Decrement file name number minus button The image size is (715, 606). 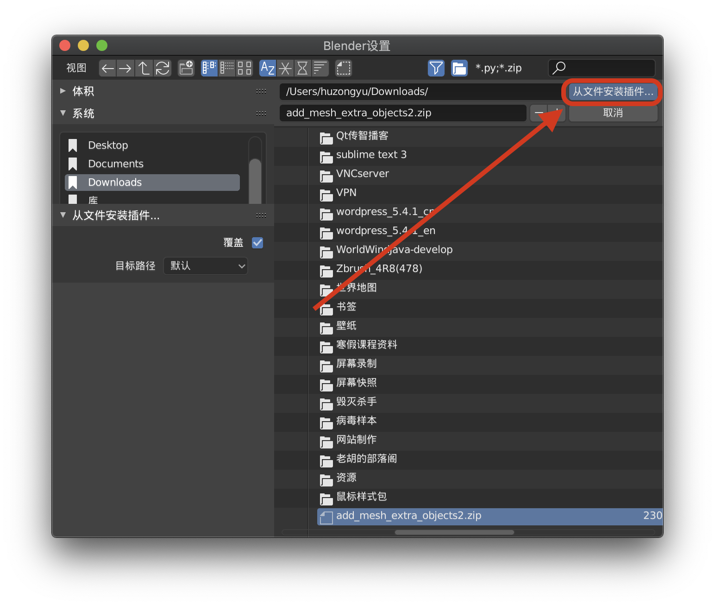[539, 113]
